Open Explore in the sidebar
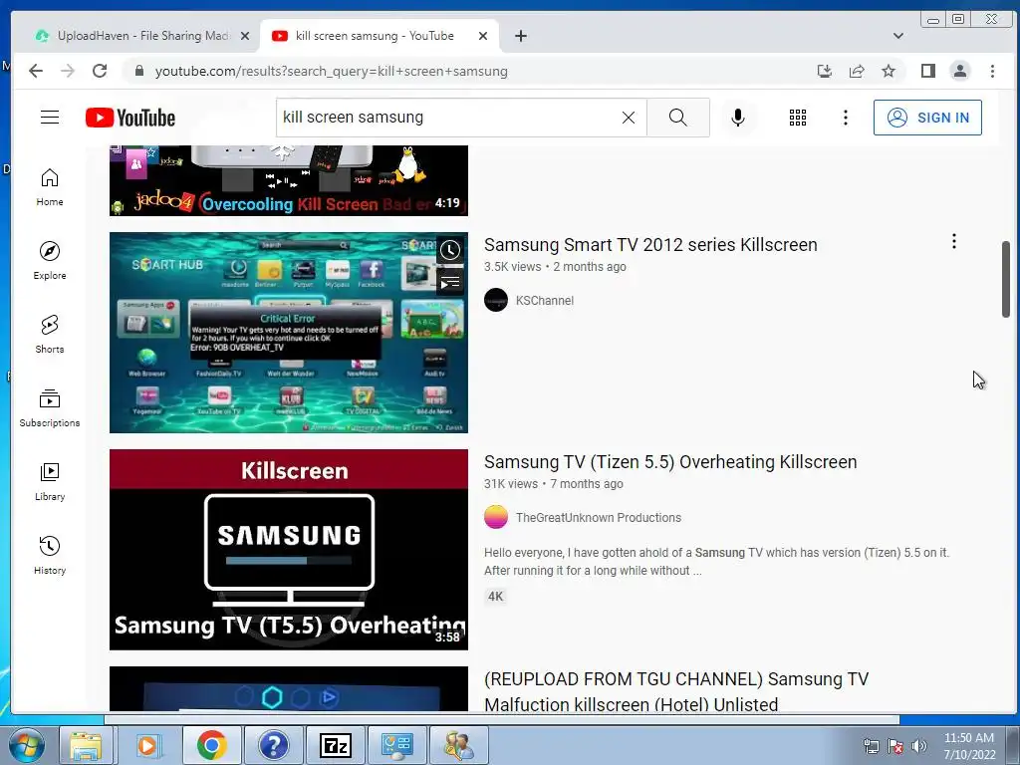This screenshot has height=765, width=1020. (x=50, y=260)
